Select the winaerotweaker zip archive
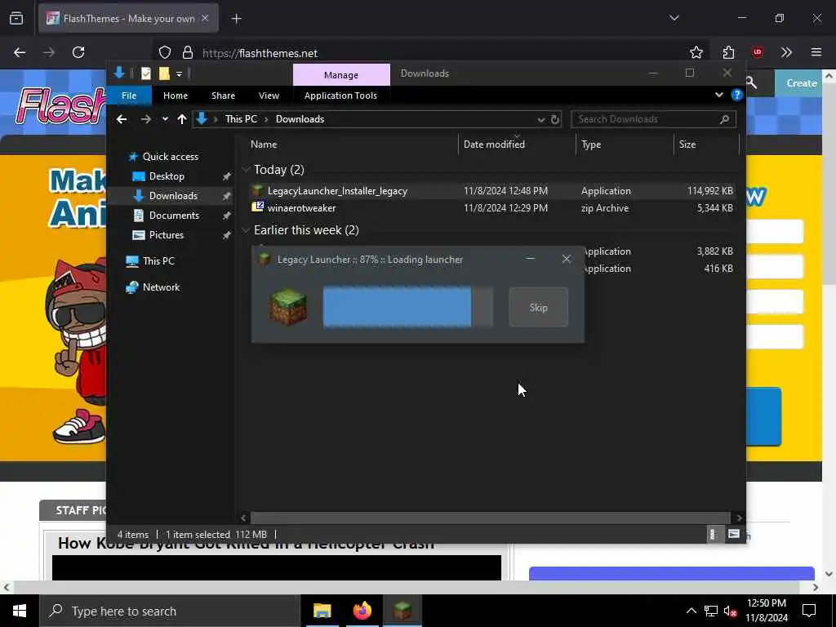The height and width of the screenshot is (627, 836). pyautogui.click(x=301, y=208)
